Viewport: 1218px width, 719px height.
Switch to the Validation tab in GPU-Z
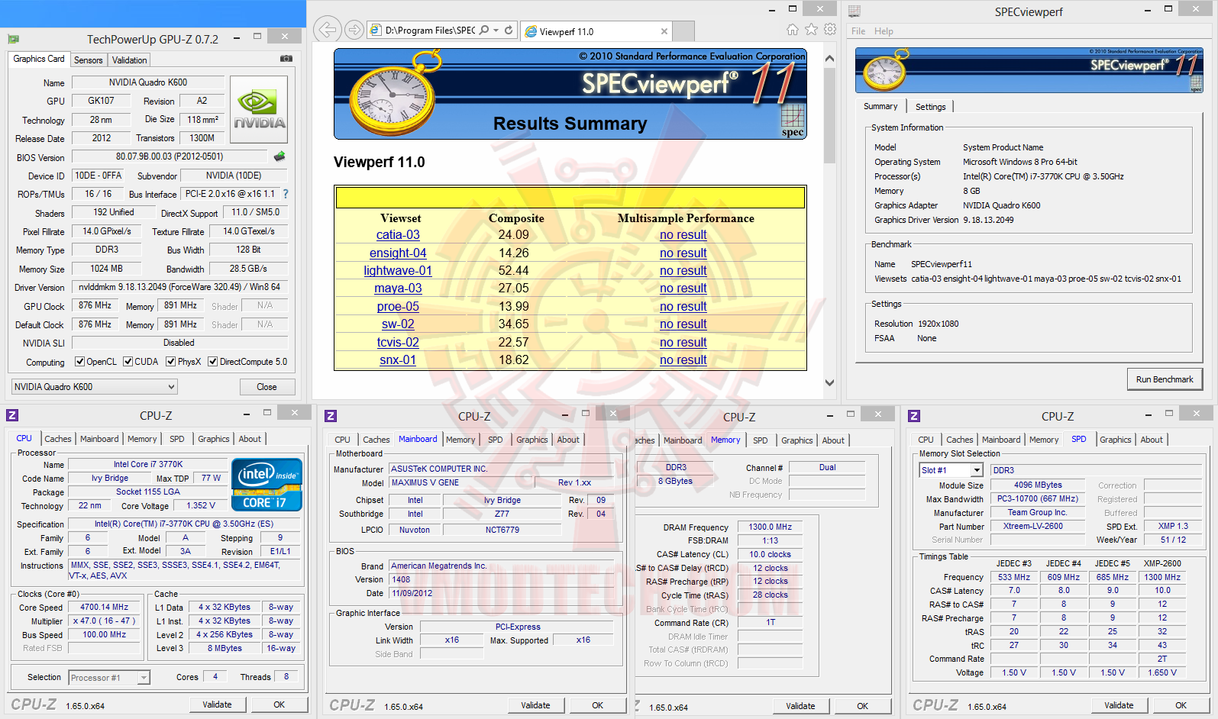pyautogui.click(x=129, y=60)
